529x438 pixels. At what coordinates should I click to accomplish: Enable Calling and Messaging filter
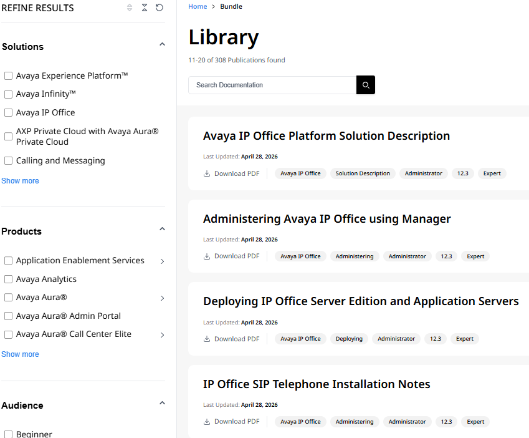pyautogui.click(x=9, y=161)
